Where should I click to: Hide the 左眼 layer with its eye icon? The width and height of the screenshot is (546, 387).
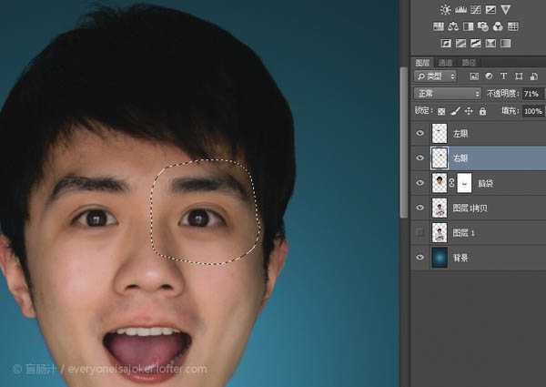[420, 133]
